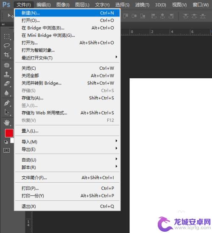The height and width of the screenshot is (233, 212).
Task: Choose 文件简介(F)... menu entry
Action: point(67,178)
